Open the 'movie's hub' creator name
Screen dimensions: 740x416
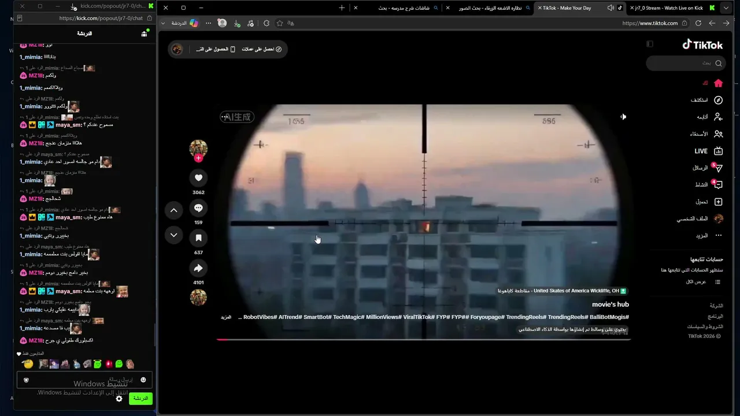point(610,304)
